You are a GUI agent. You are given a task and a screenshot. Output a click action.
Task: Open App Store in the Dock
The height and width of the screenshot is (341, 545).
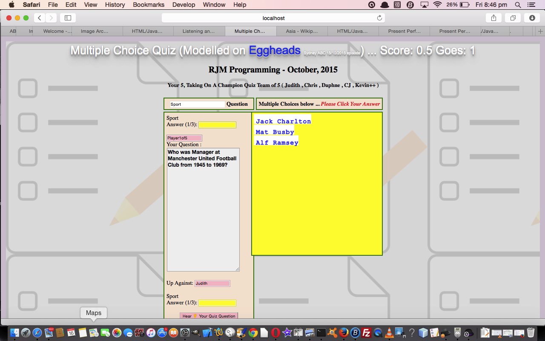click(162, 333)
